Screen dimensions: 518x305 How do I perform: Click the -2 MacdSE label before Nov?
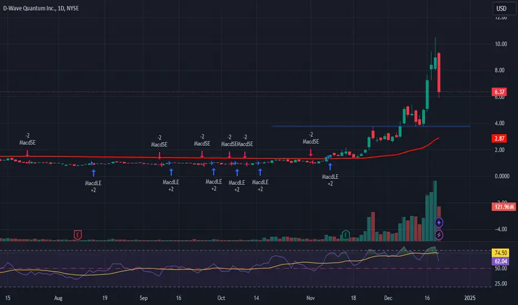(x=311, y=138)
